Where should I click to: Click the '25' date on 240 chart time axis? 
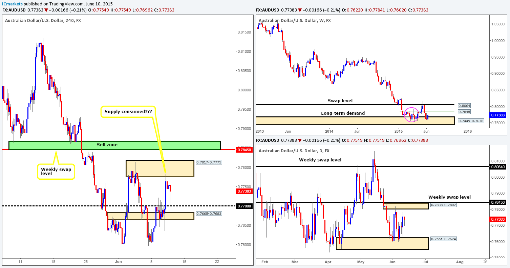(x=86, y=262)
